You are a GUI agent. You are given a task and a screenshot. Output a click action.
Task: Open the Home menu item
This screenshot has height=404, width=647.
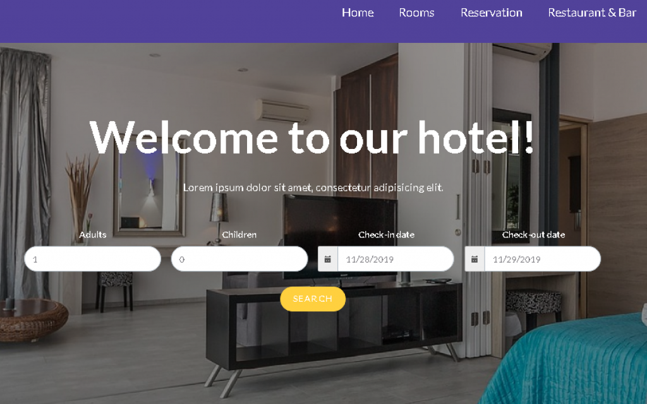[x=358, y=13]
